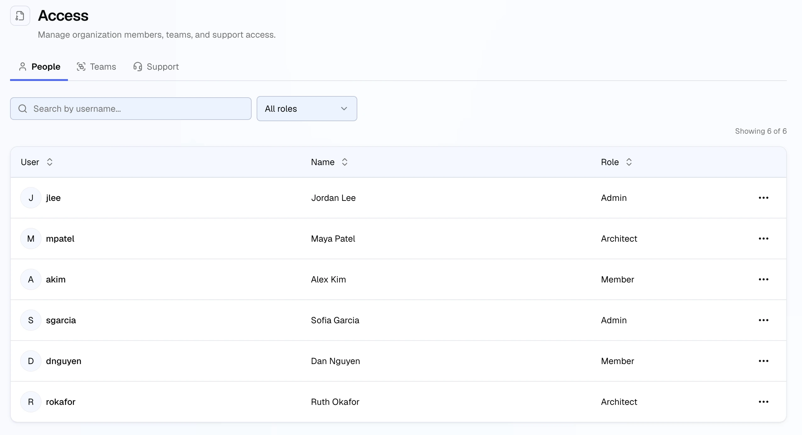Viewport: 802px width, 435px height.
Task: Click the S avatar of sgarcia
Action: pos(31,320)
